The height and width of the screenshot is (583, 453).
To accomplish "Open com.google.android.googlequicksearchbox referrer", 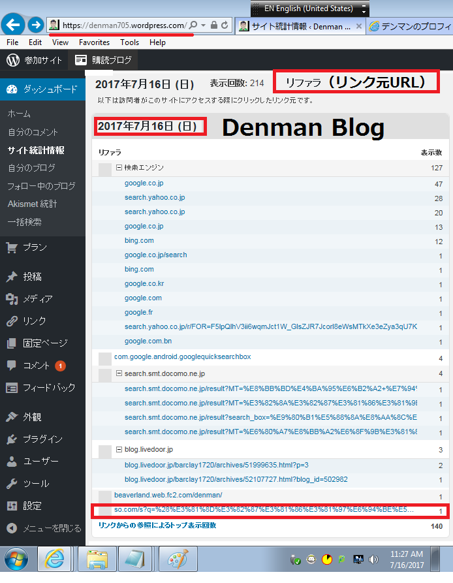I will click(x=183, y=356).
